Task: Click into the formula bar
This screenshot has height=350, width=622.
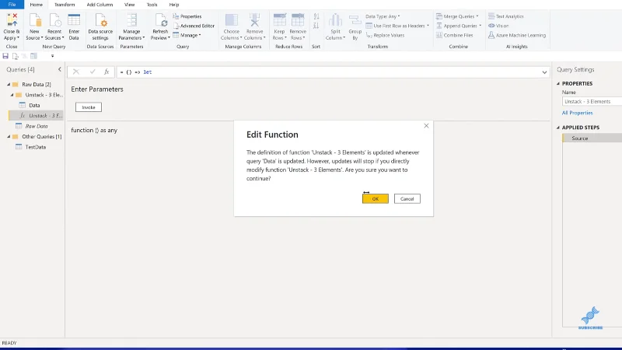Action: click(x=328, y=72)
